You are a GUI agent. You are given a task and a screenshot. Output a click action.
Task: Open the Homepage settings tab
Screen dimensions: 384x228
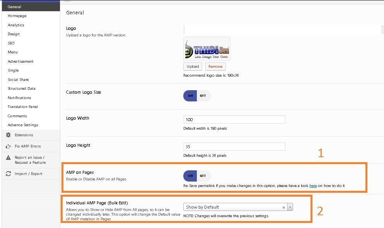[x=17, y=16]
